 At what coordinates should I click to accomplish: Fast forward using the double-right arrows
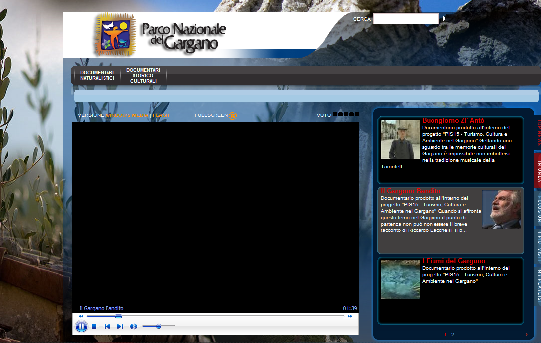pos(350,316)
